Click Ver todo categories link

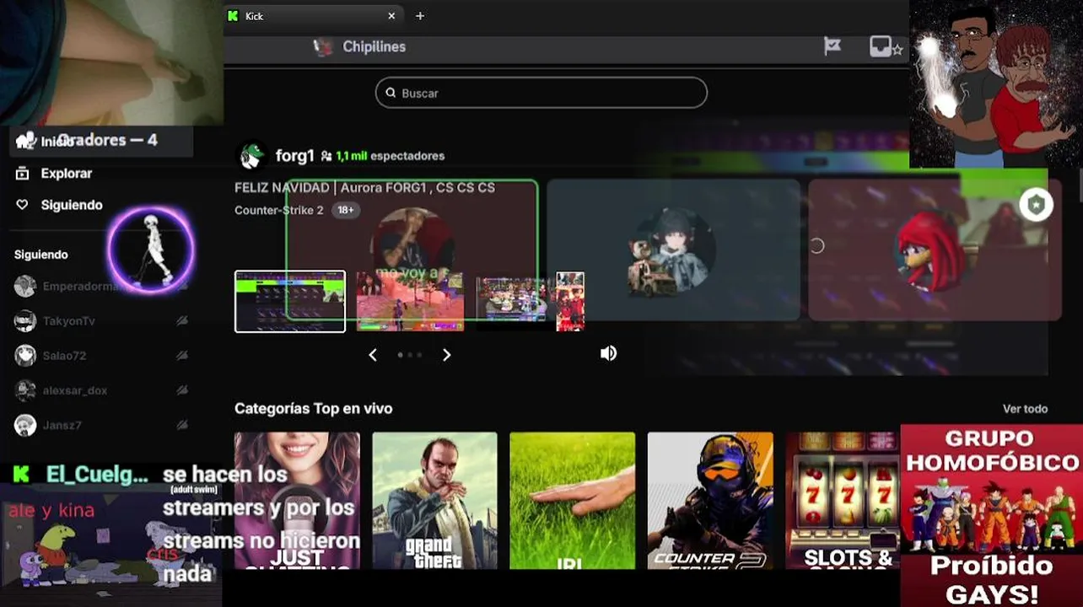(x=1025, y=409)
